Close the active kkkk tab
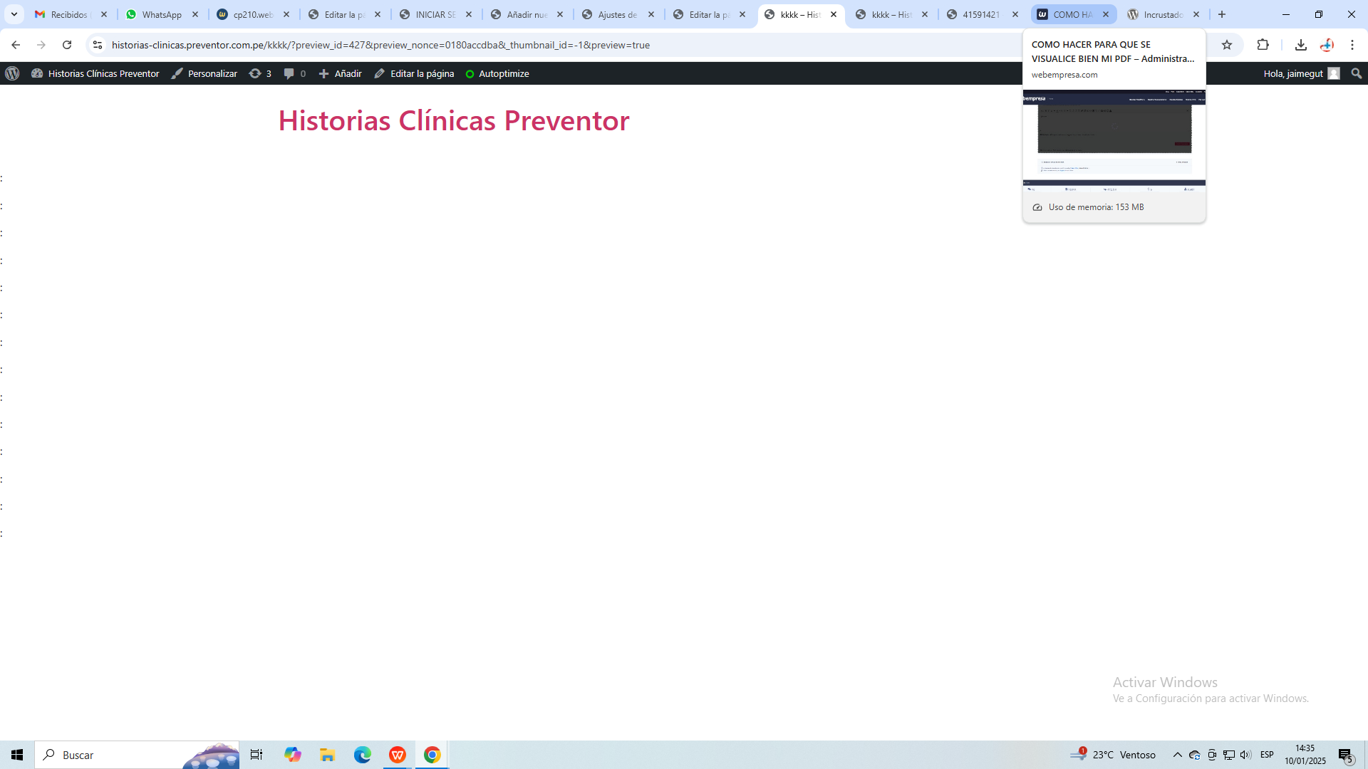 pyautogui.click(x=834, y=14)
